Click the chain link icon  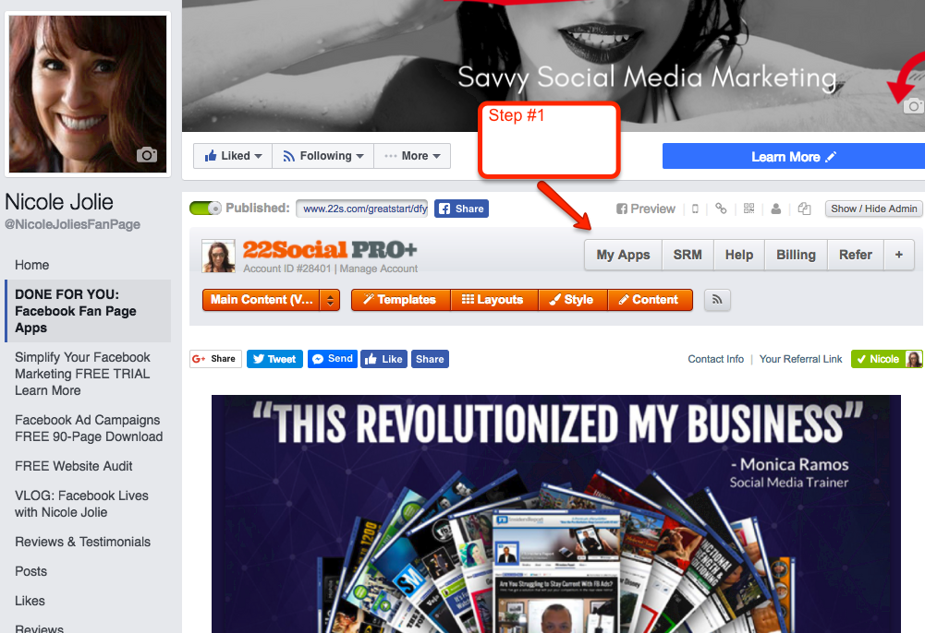[x=721, y=208]
